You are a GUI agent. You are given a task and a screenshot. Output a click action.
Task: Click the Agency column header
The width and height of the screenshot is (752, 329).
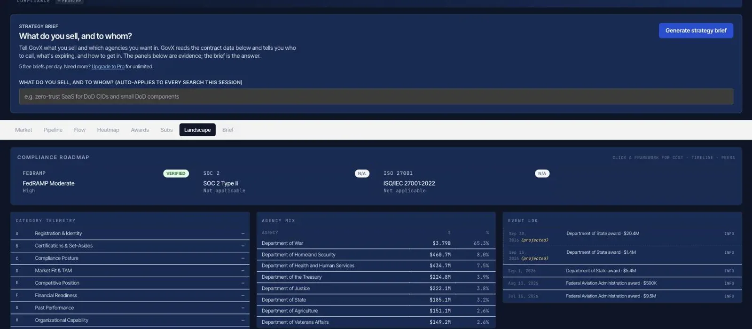click(270, 233)
